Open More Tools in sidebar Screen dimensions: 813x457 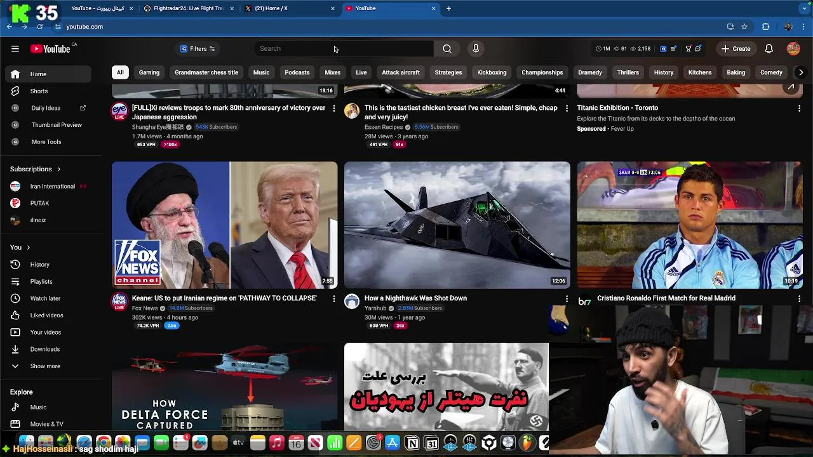coord(46,142)
